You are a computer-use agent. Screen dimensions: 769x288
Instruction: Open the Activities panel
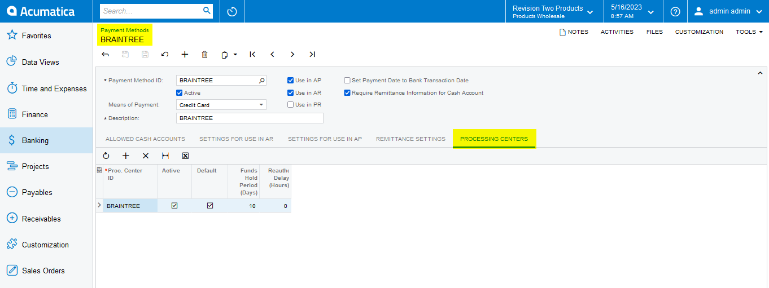pyautogui.click(x=617, y=32)
